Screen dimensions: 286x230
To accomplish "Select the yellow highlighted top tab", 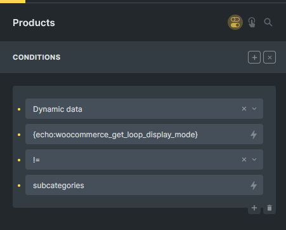I will click(13, 1).
